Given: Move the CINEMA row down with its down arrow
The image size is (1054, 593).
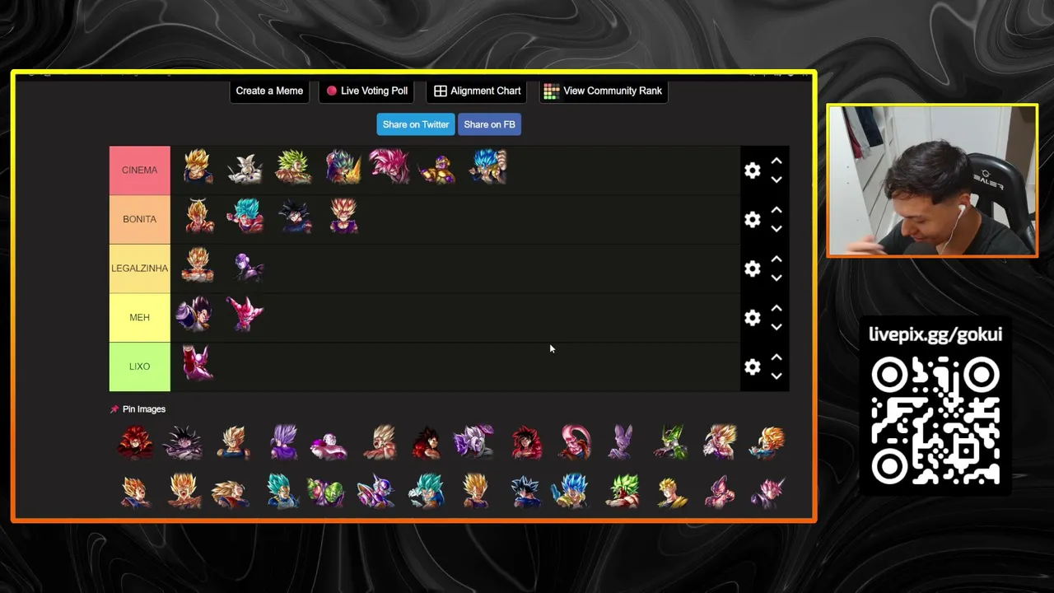Looking at the screenshot, I should click(777, 180).
